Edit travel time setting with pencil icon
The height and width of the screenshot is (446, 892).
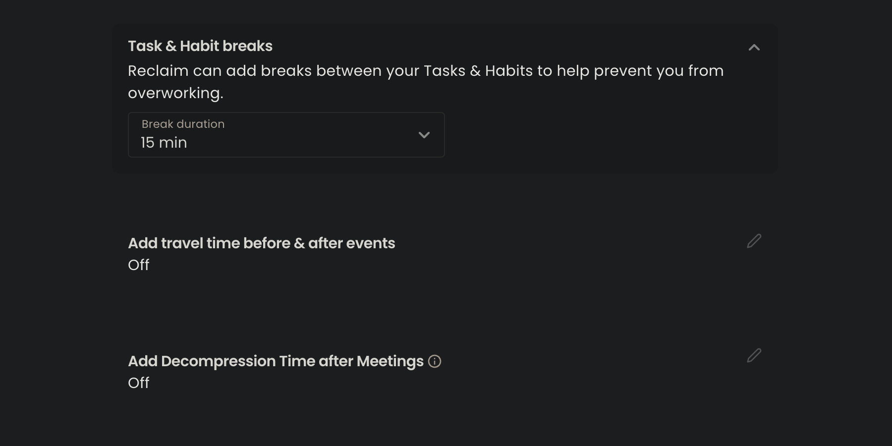pos(754,241)
